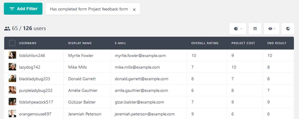Sort by the Display Name column header
The image size is (299, 119).
80,43
